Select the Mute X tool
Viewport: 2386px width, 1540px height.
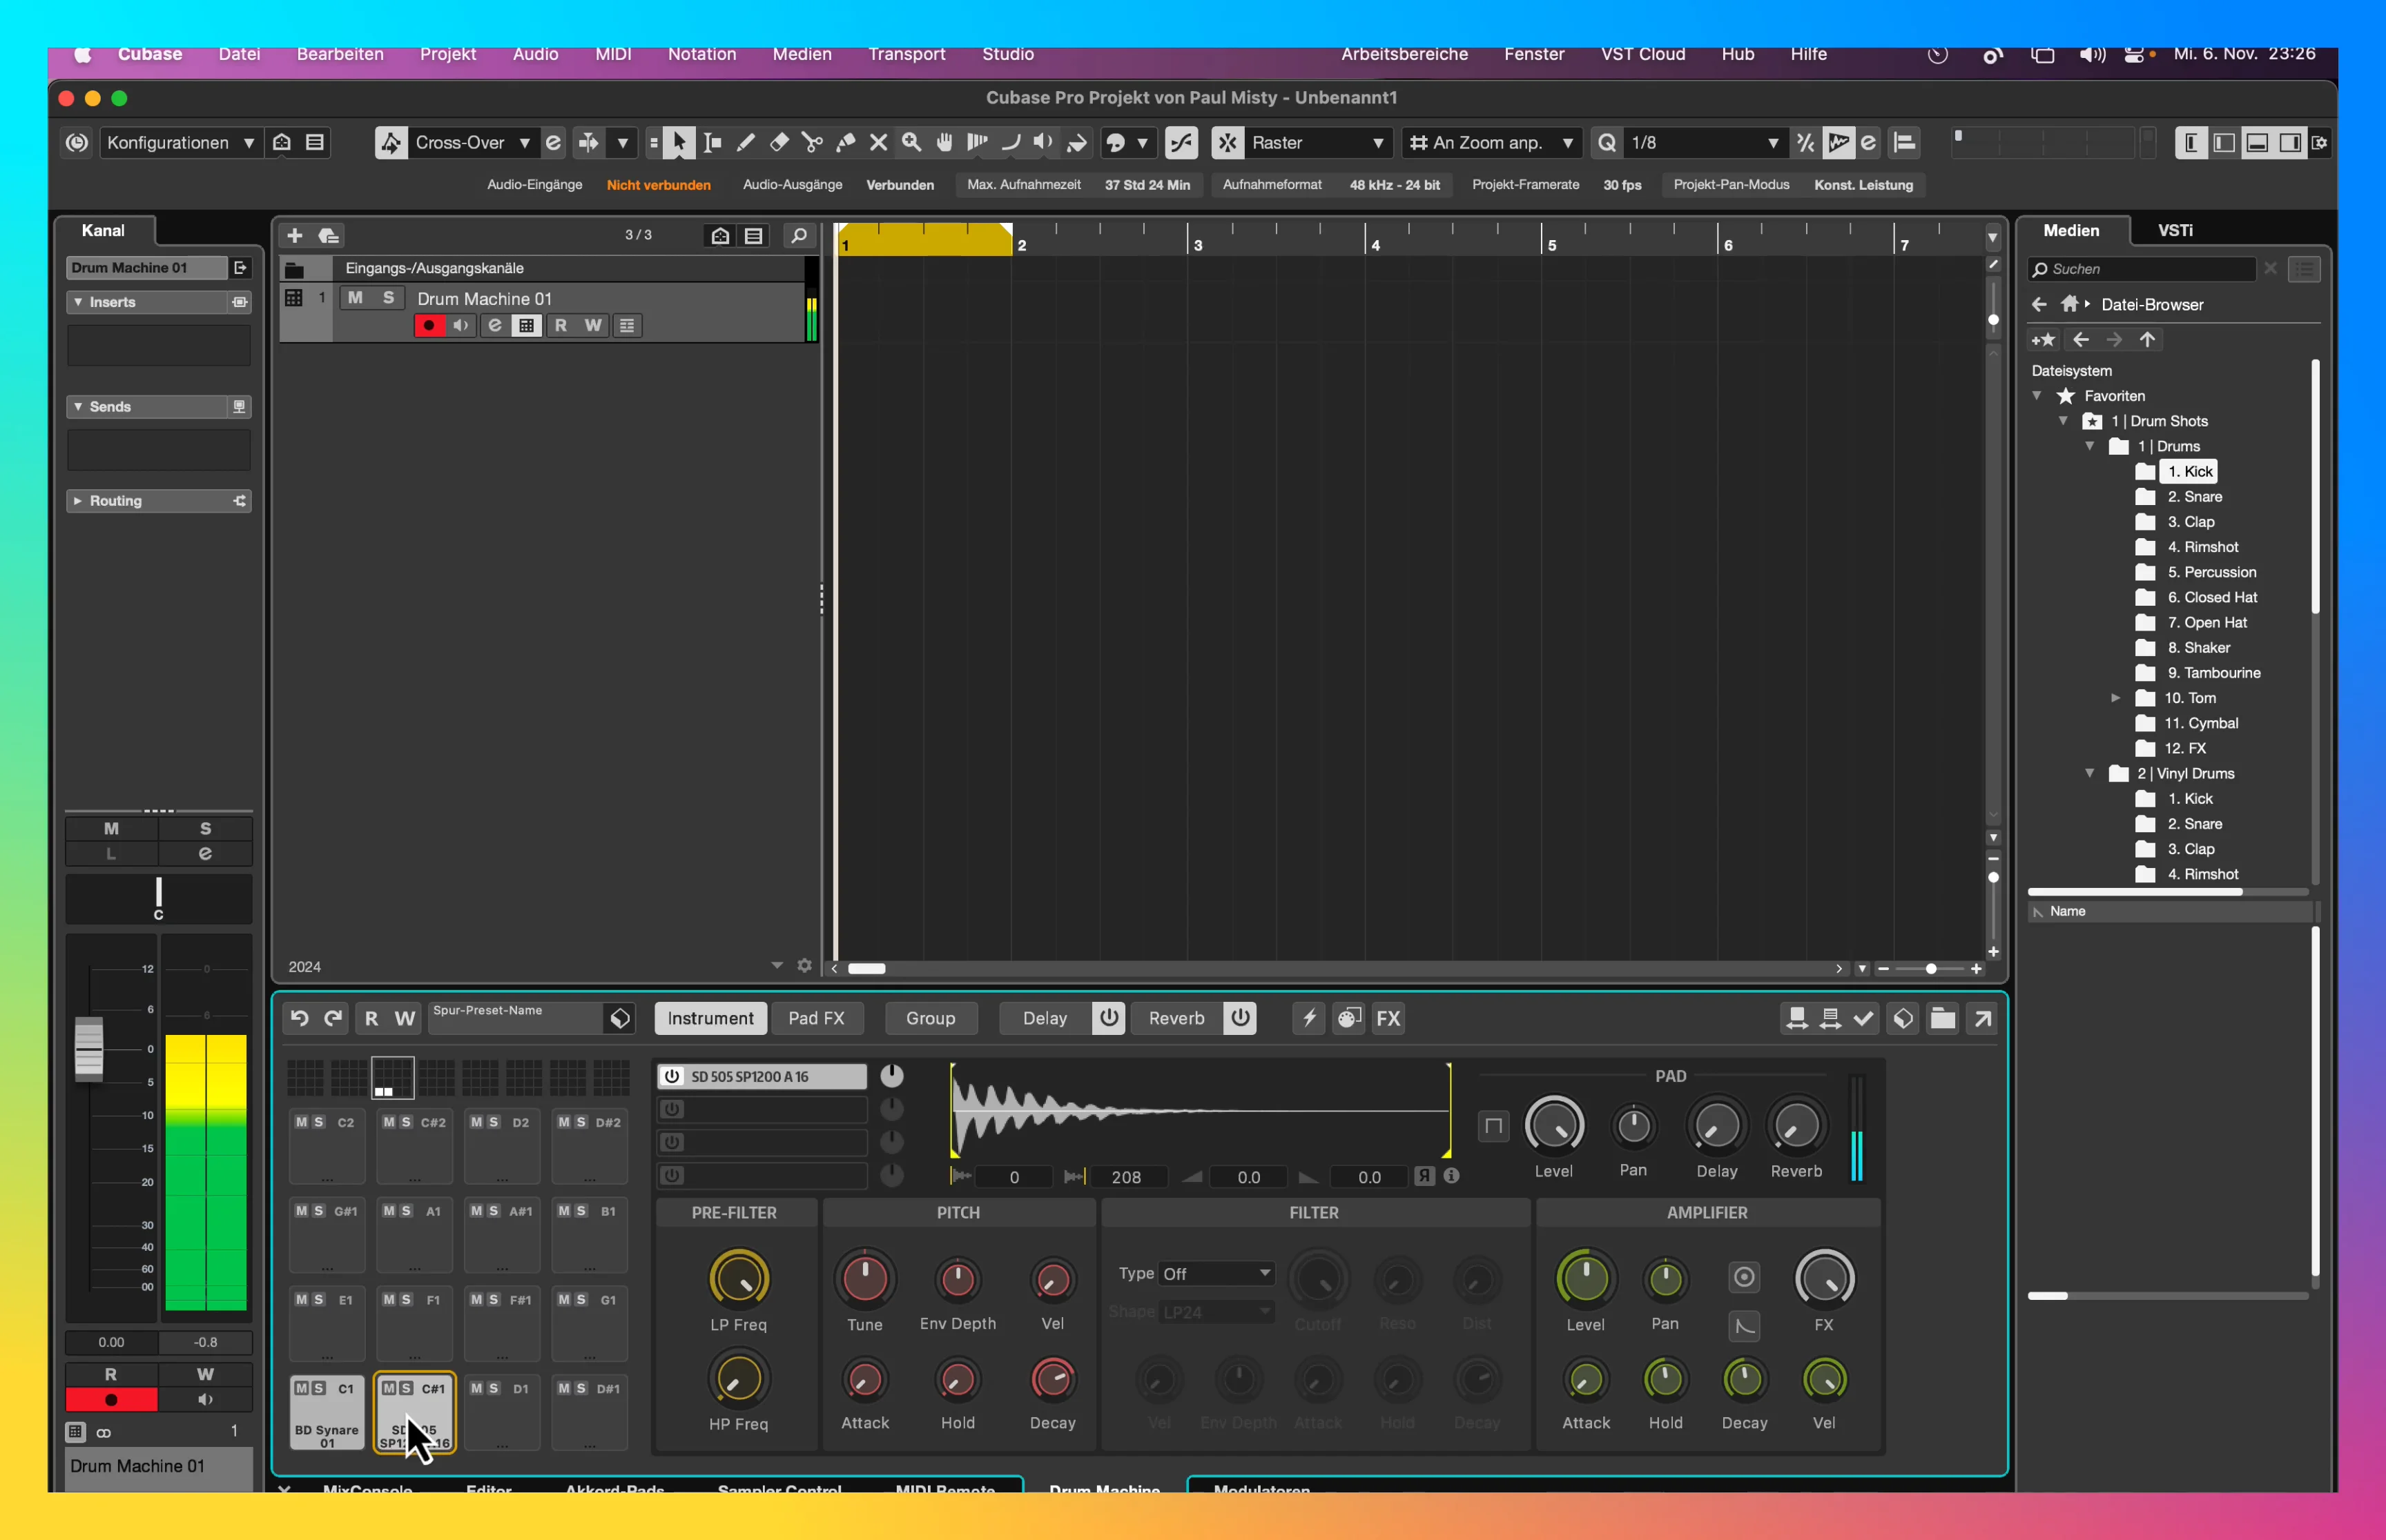[878, 143]
